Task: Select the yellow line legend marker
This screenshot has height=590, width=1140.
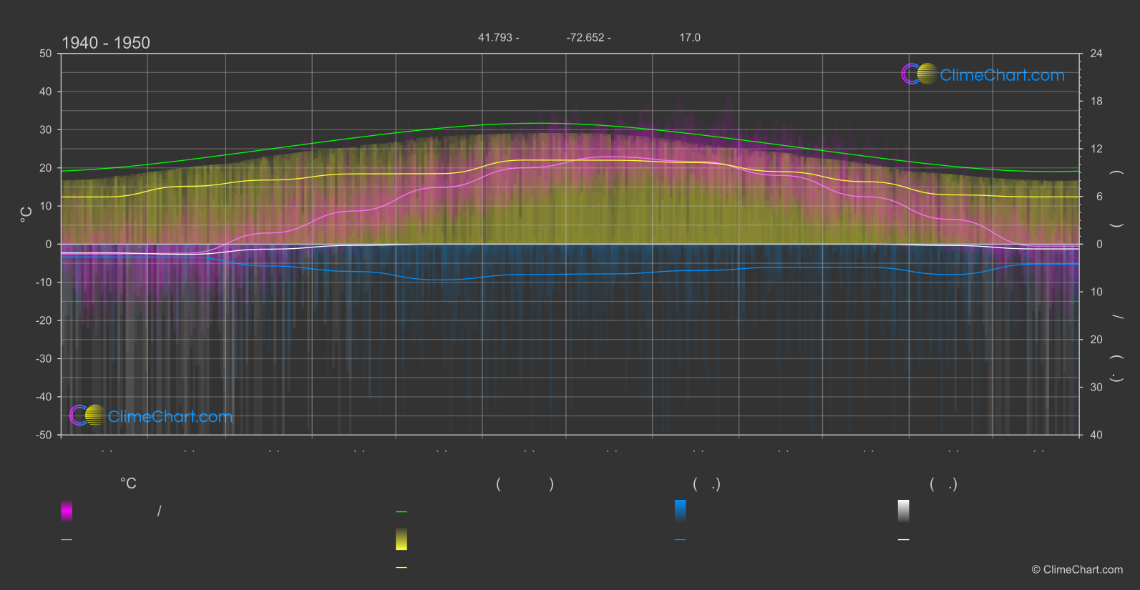Action: (x=401, y=568)
